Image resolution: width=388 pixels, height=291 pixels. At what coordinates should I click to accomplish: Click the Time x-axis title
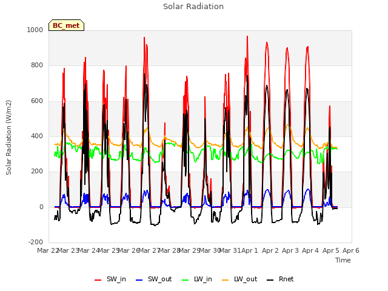click(343, 260)
